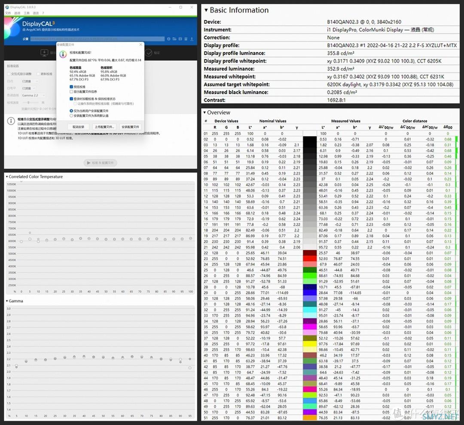
Task: Click the 'Measured Values' column header
Action: [346, 121]
